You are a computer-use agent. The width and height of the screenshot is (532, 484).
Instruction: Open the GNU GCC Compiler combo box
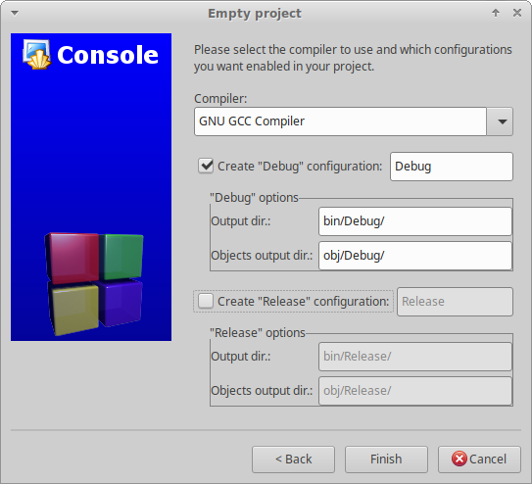pos(353,121)
